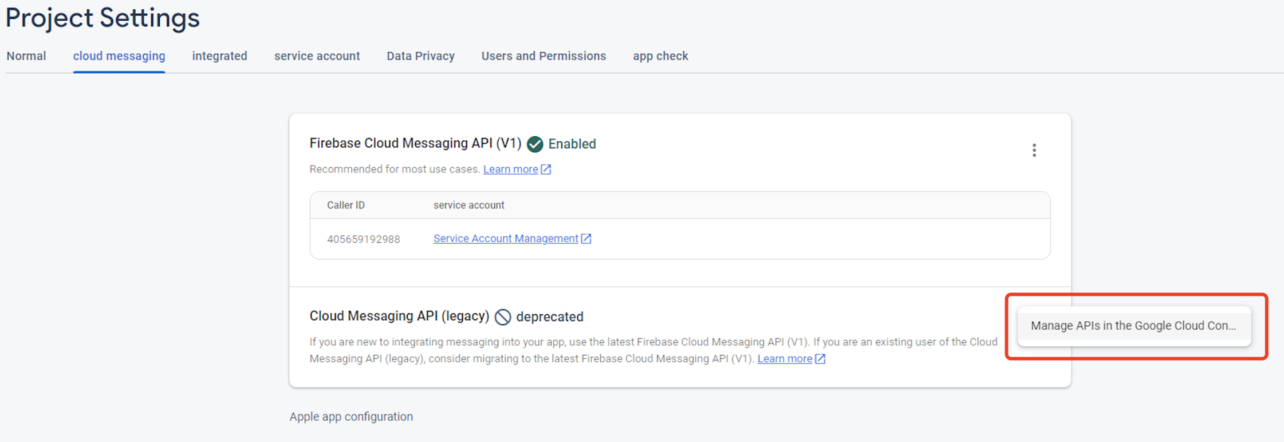Image resolution: width=1284 pixels, height=442 pixels.
Task: Switch to the Normal tab
Action: (x=26, y=56)
